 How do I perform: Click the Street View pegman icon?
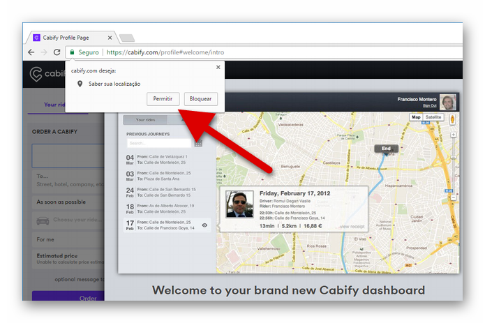pyautogui.click(x=452, y=119)
